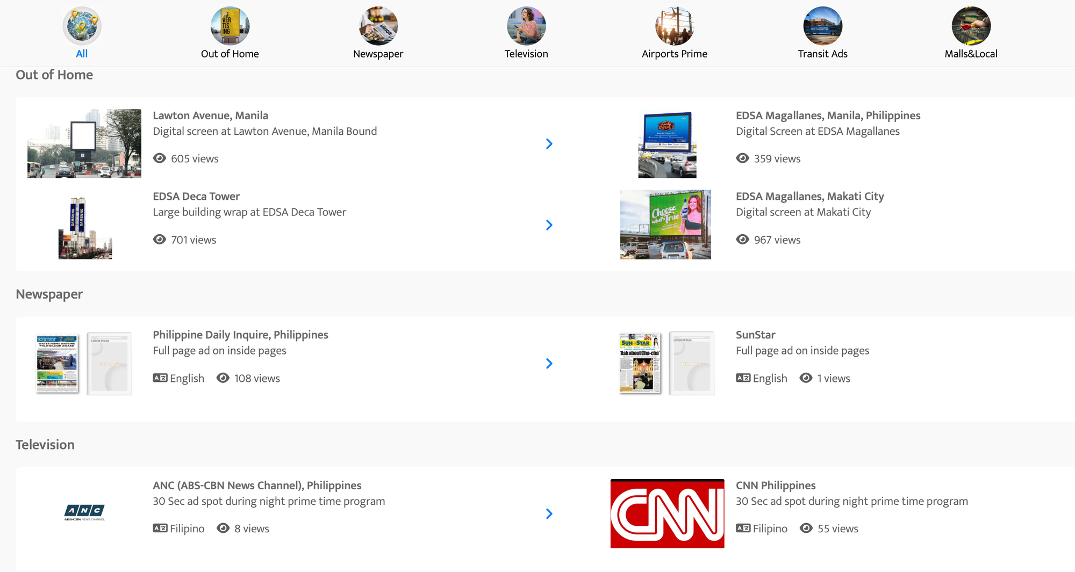Switch to the Malls&Local tab label
This screenshot has width=1075, height=572.
[971, 54]
